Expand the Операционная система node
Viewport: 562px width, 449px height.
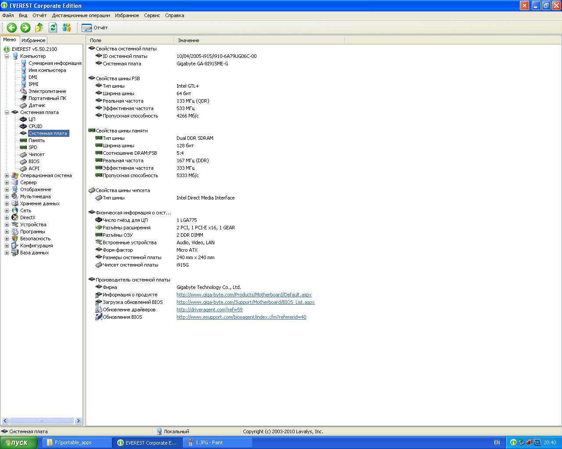point(7,175)
